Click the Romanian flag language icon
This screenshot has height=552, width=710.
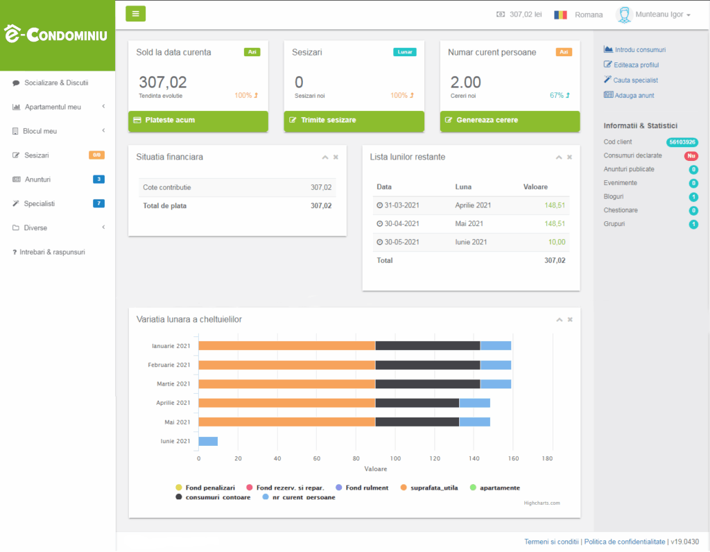click(561, 15)
